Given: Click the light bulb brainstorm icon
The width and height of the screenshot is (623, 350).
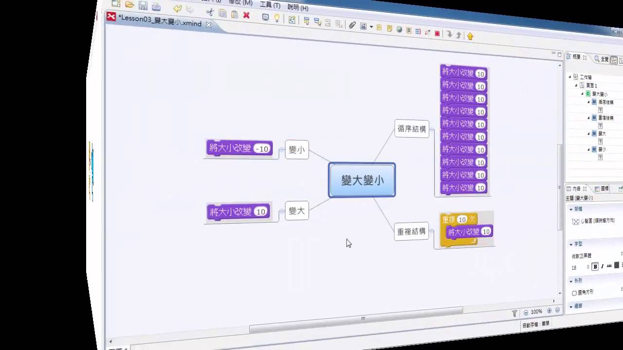Looking at the screenshot, I should click(277, 18).
